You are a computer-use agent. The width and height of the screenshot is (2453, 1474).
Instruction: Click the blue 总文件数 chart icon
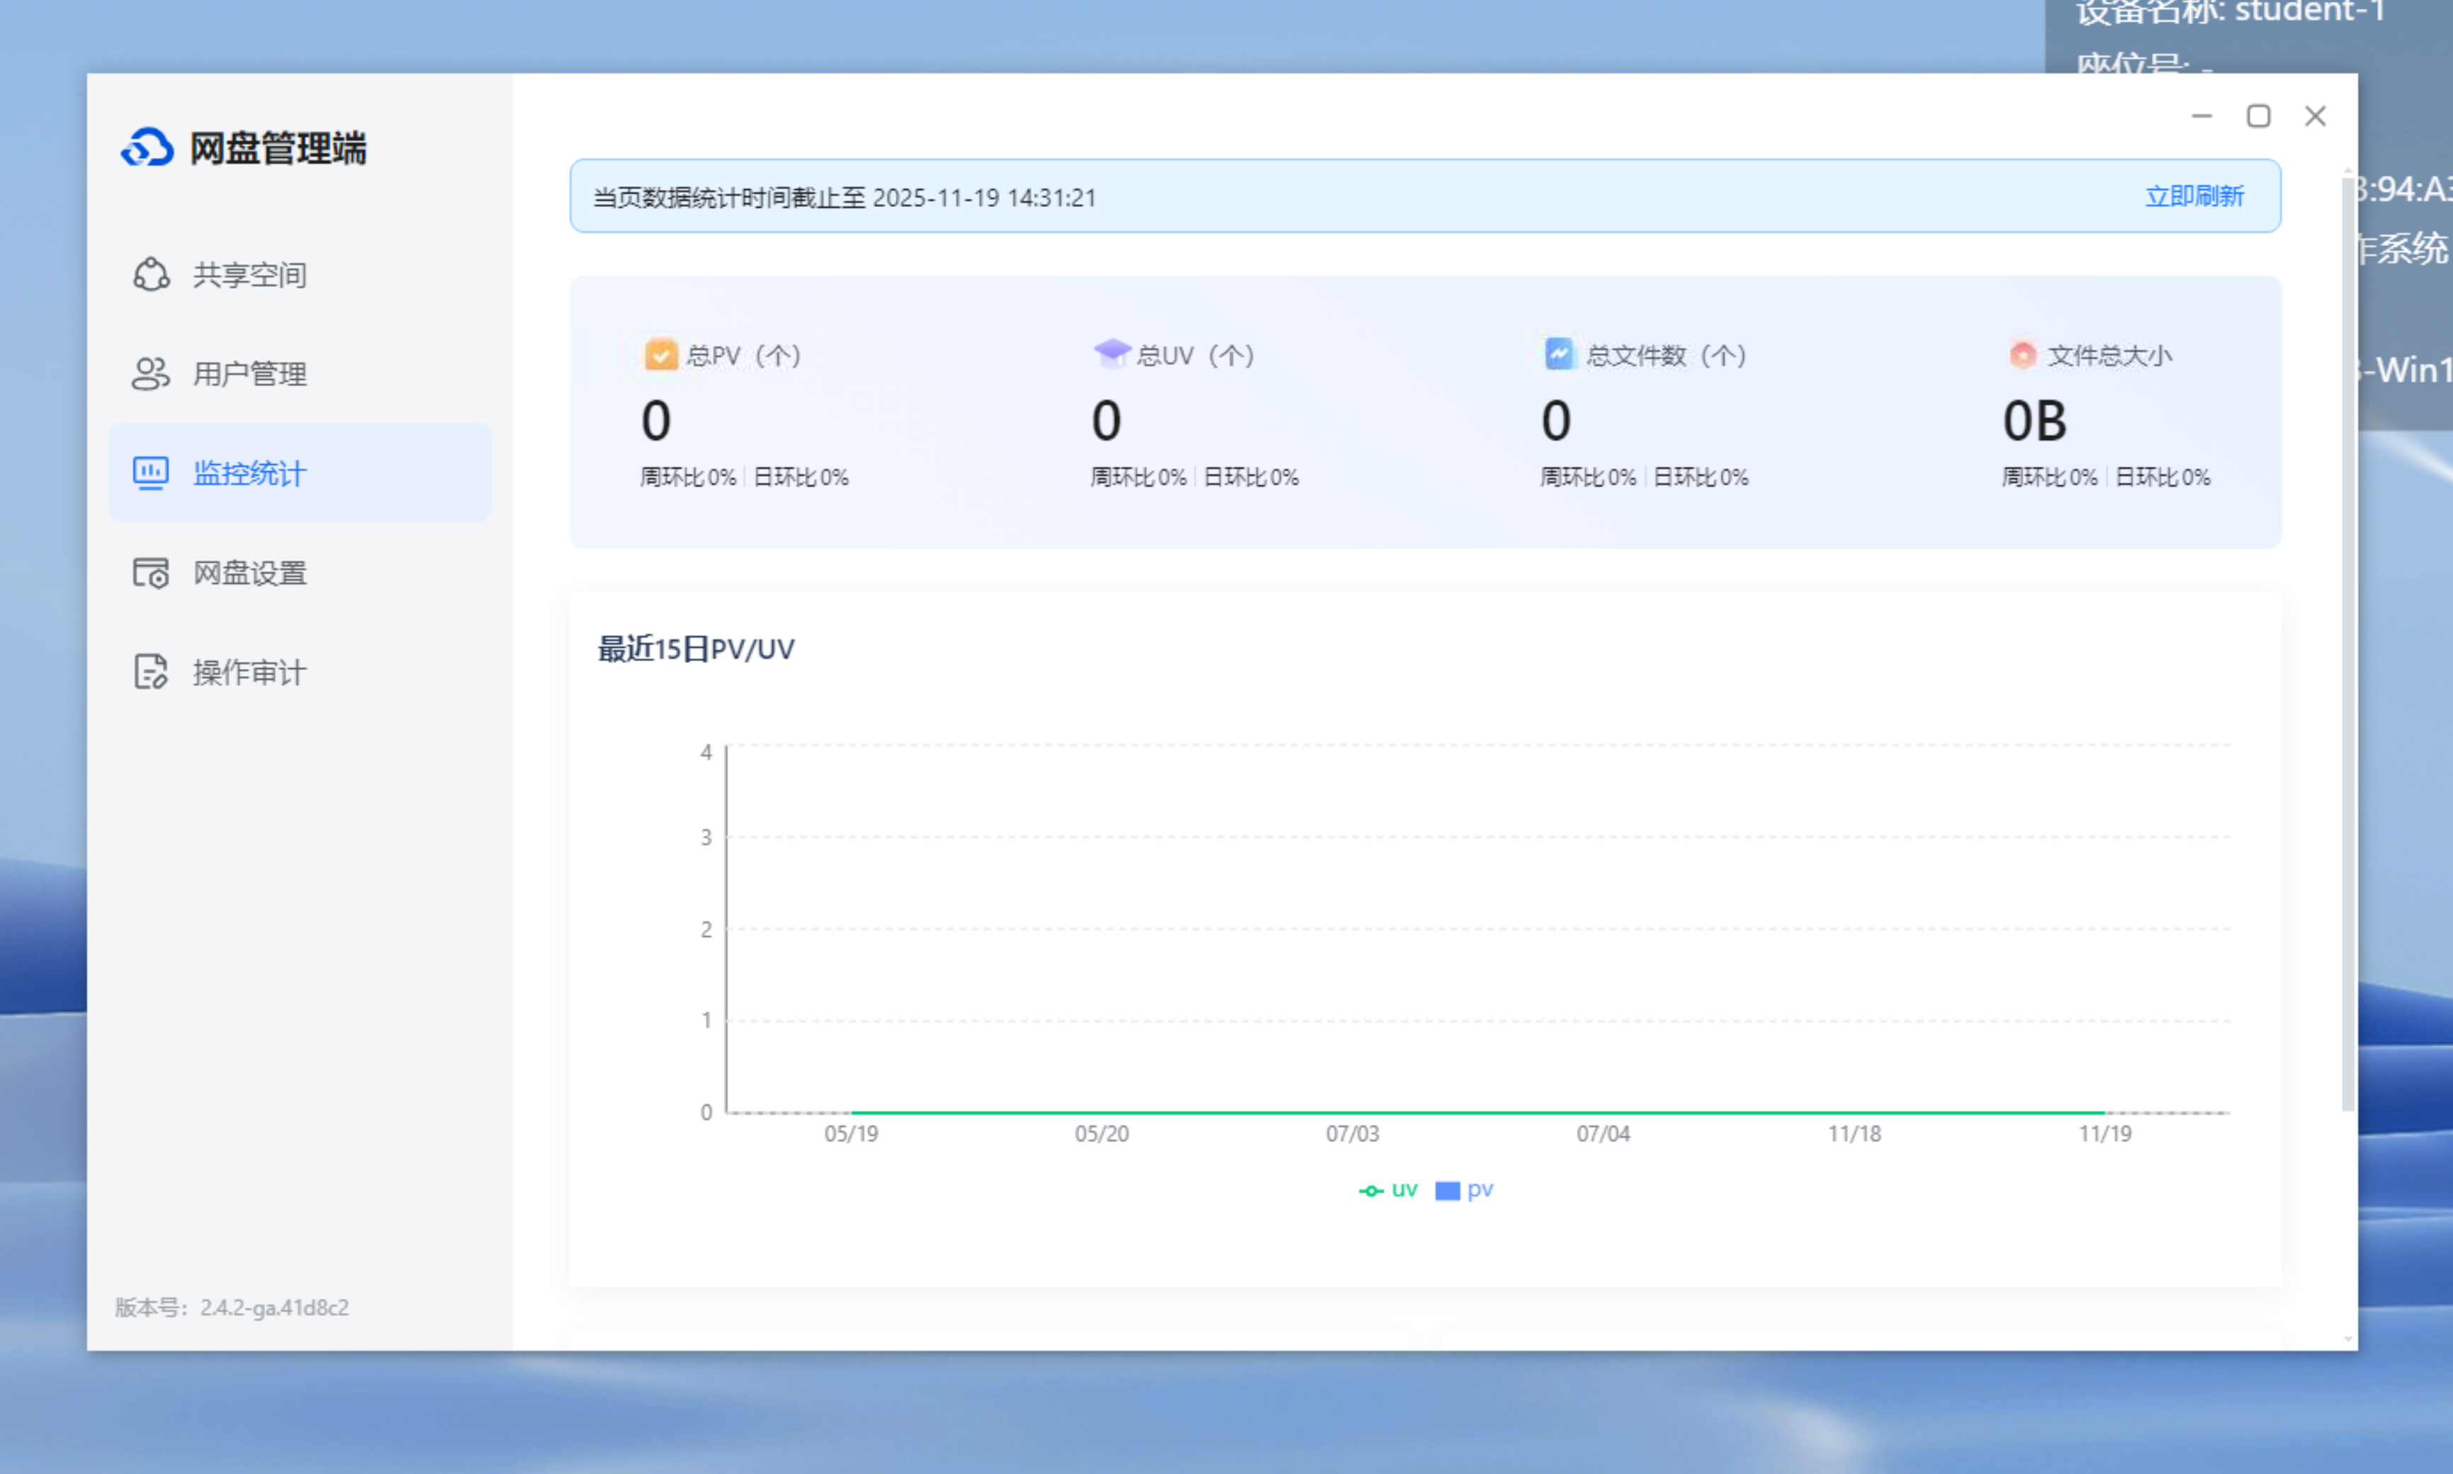click(x=1560, y=354)
